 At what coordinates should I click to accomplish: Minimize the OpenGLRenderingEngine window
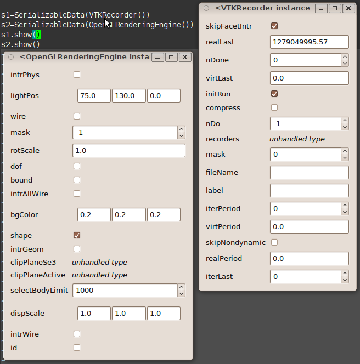pos(157,57)
